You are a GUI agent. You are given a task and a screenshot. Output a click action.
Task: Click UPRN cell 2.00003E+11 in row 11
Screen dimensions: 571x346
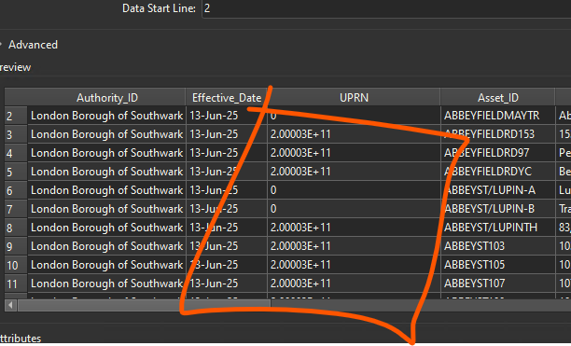coord(354,284)
